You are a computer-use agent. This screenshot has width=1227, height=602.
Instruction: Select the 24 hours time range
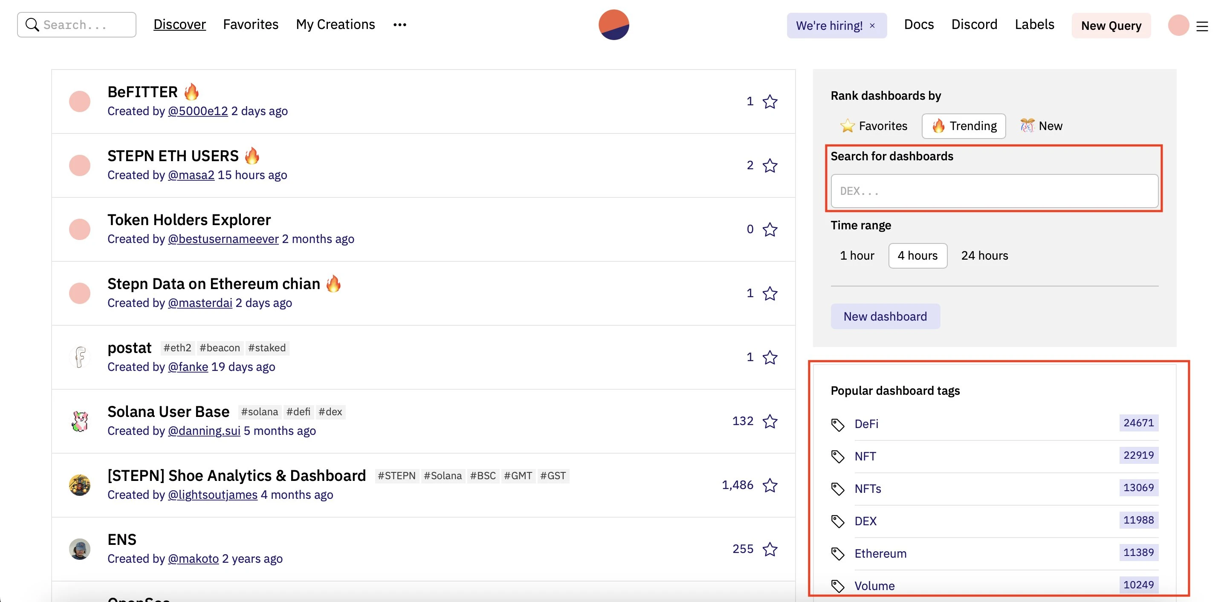tap(984, 255)
